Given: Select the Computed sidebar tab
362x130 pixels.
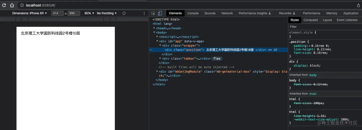Looking at the screenshot, I should (x=310, y=20).
